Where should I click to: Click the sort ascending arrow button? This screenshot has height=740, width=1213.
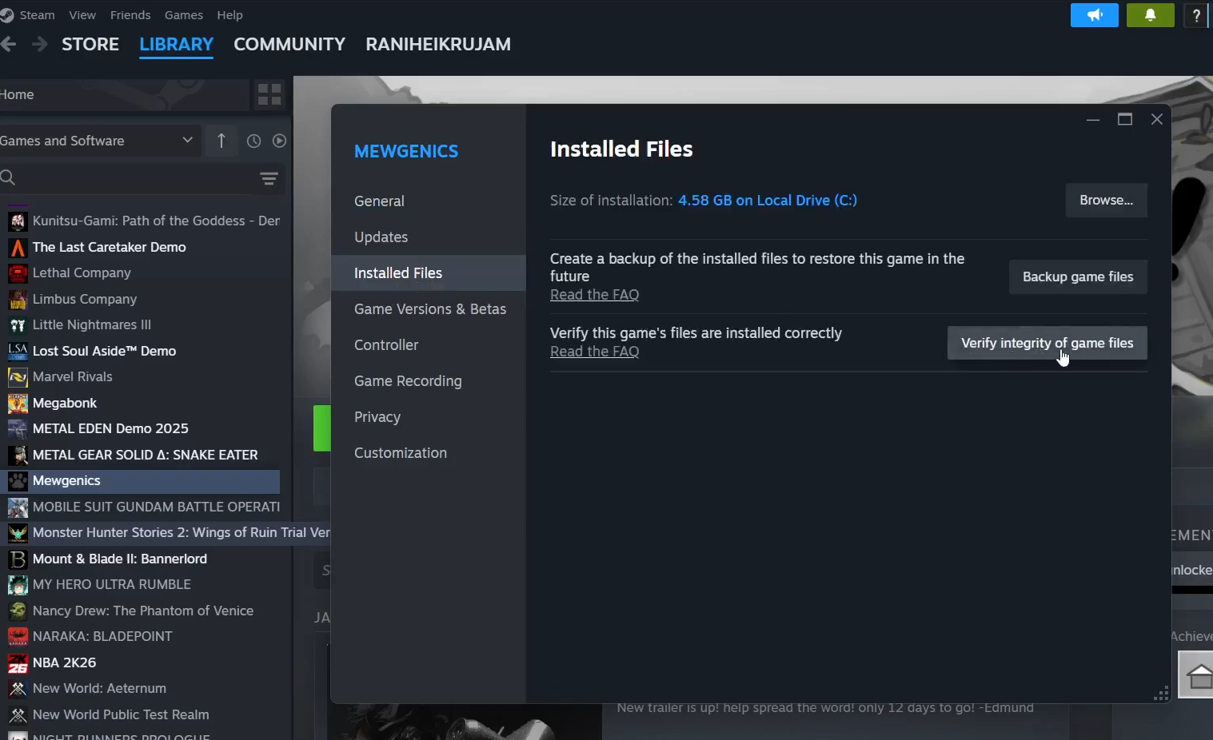click(221, 141)
